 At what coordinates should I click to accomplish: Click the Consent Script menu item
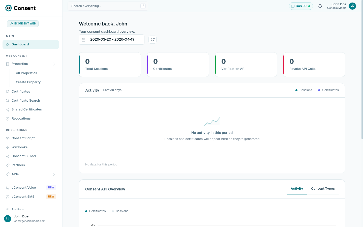[31, 138]
